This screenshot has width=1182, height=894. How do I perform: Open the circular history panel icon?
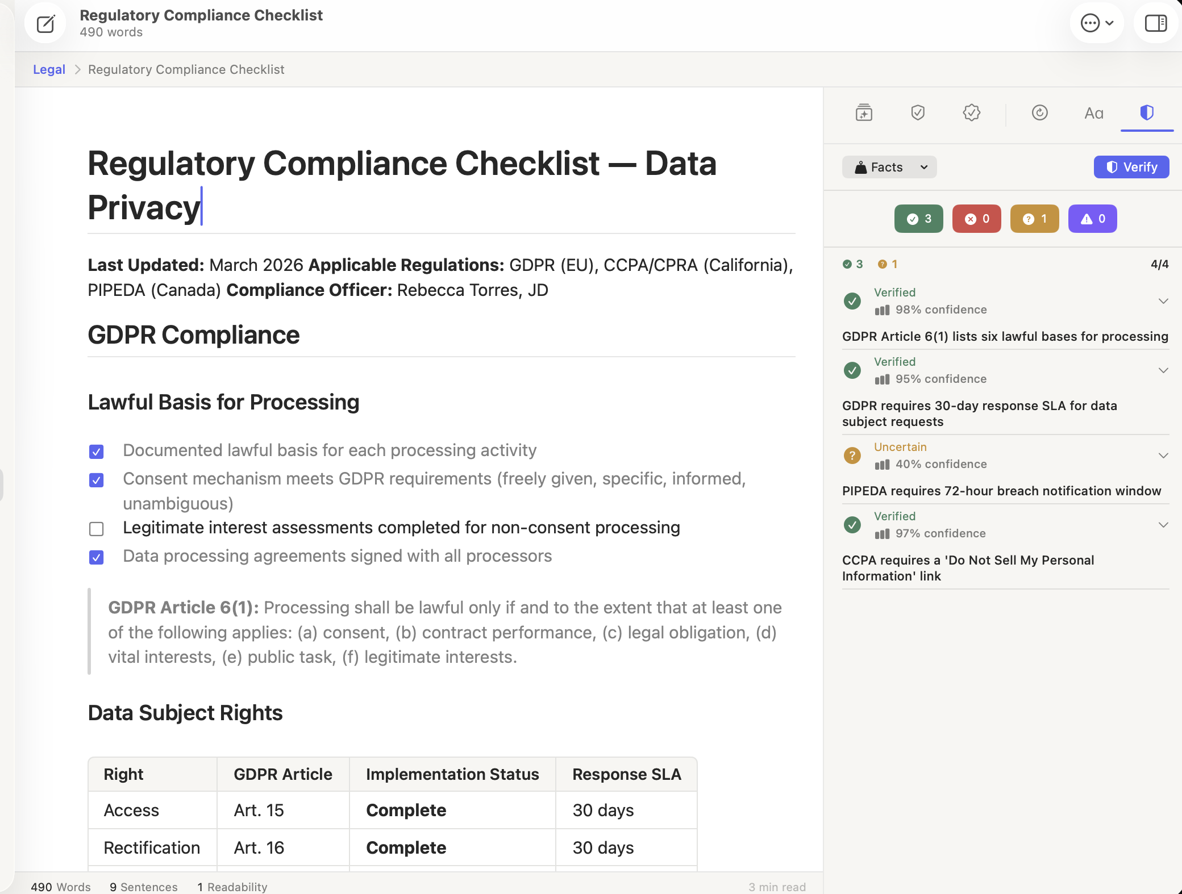(x=1039, y=112)
